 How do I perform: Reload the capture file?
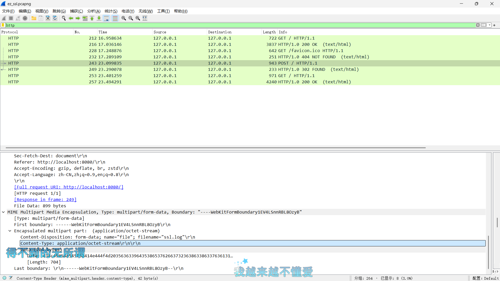[55, 18]
